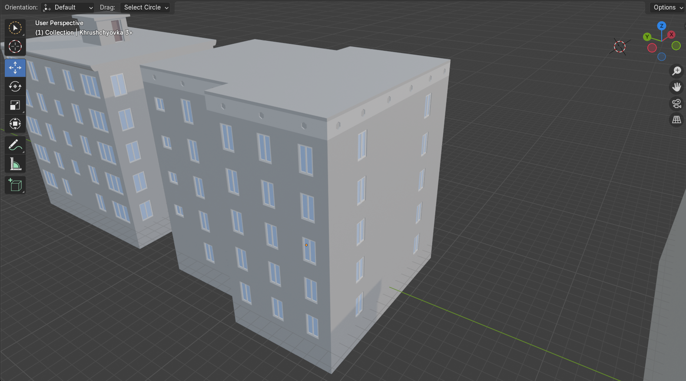Click the Zoom view icon
Viewport: 686px width, 381px height.
(676, 71)
